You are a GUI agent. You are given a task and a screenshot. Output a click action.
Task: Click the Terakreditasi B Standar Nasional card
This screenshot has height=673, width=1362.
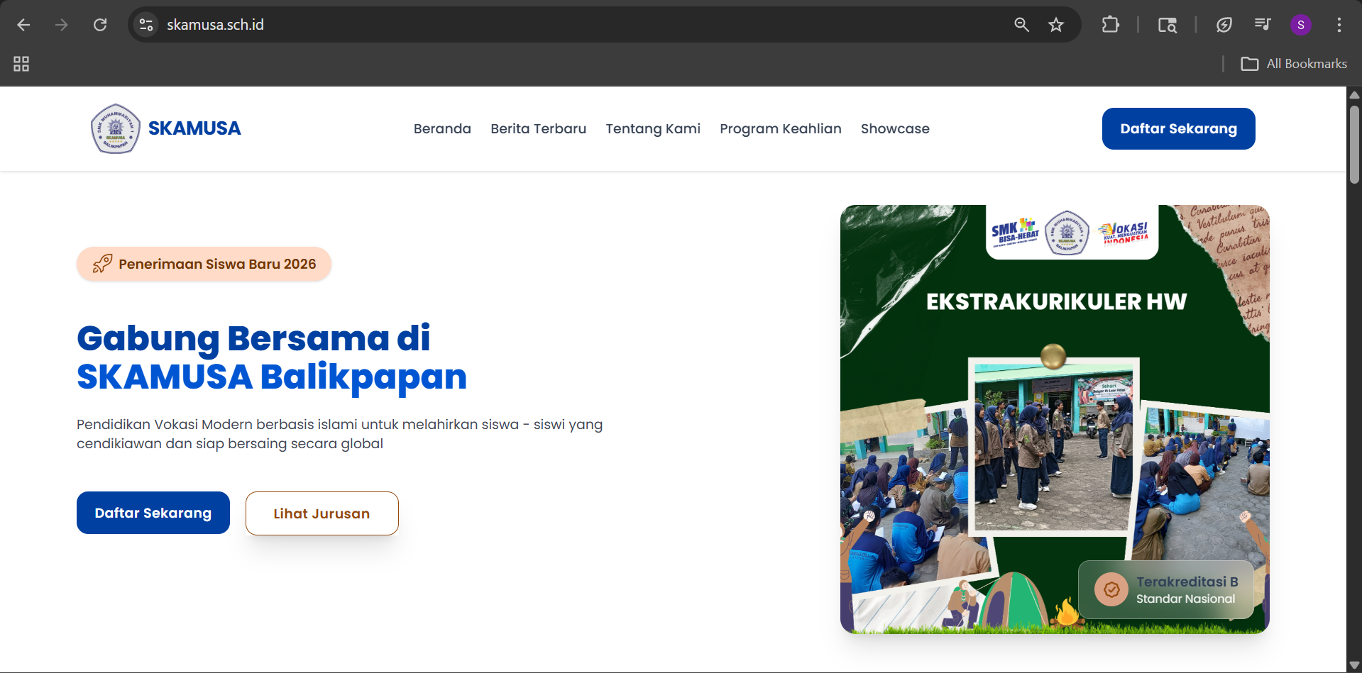click(1166, 589)
